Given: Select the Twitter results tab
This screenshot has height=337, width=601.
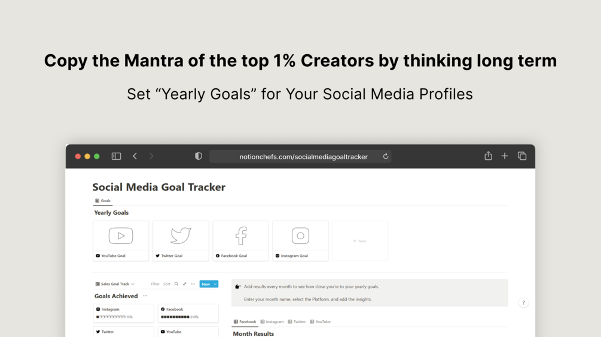Looking at the screenshot, I should click(297, 321).
